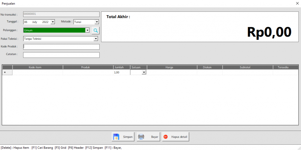Select the month July in Tanggal
301x150 pixels.
pyautogui.click(x=35, y=22)
